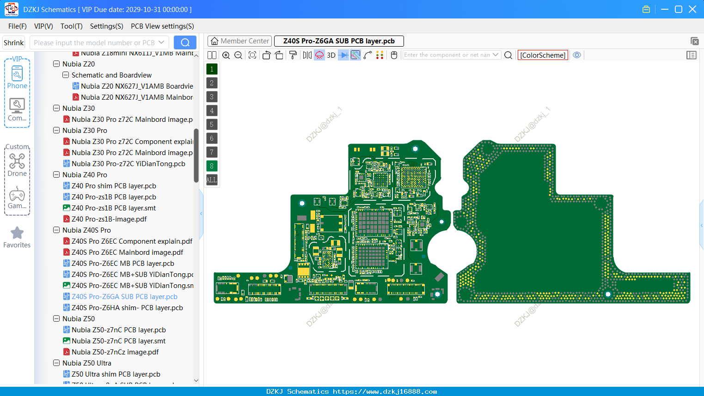Open the Drone category
Screen dimensions: 704x396
click(17, 165)
